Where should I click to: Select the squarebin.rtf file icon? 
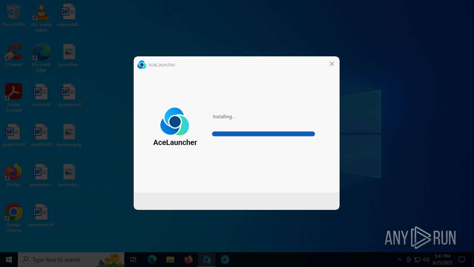(x=69, y=96)
